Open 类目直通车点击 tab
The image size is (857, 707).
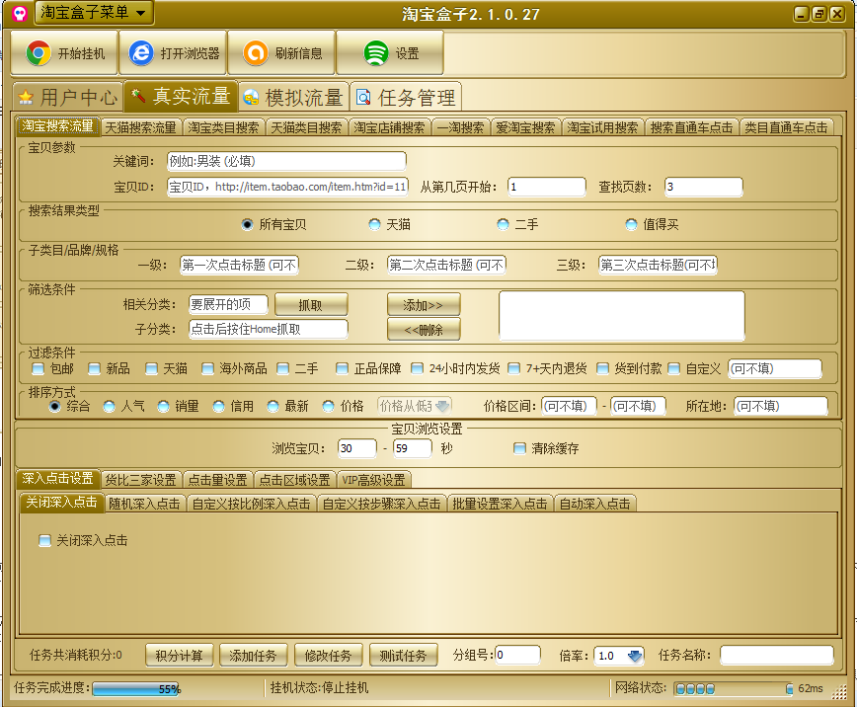786,128
